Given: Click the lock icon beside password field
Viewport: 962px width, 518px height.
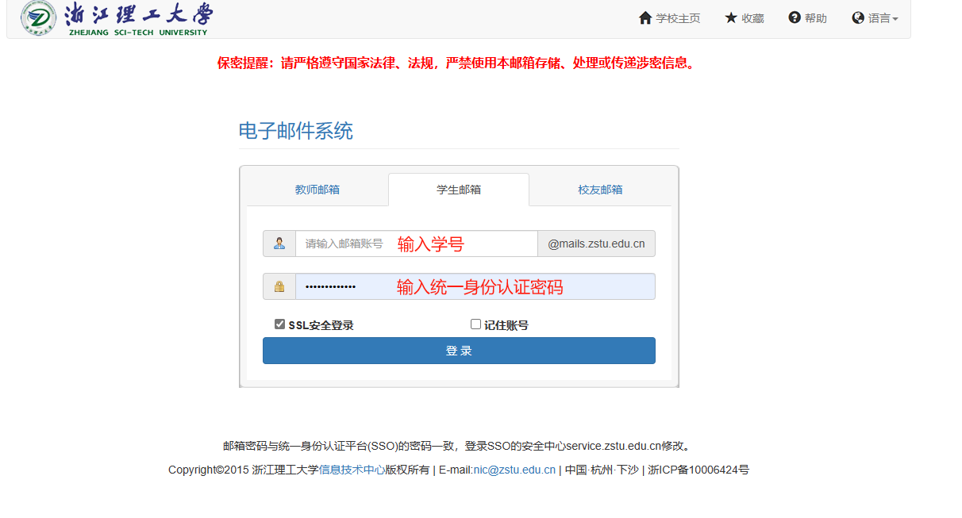Looking at the screenshot, I should 279,286.
